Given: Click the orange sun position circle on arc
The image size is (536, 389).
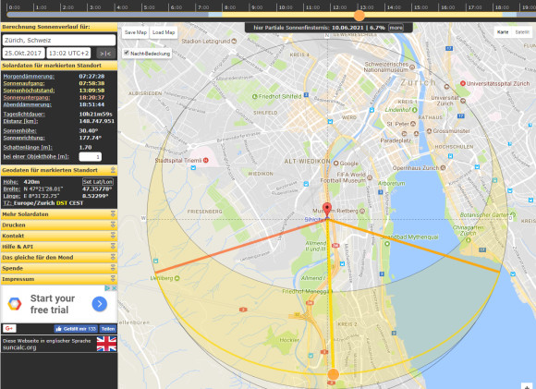Looking at the screenshot, I should point(334,374).
